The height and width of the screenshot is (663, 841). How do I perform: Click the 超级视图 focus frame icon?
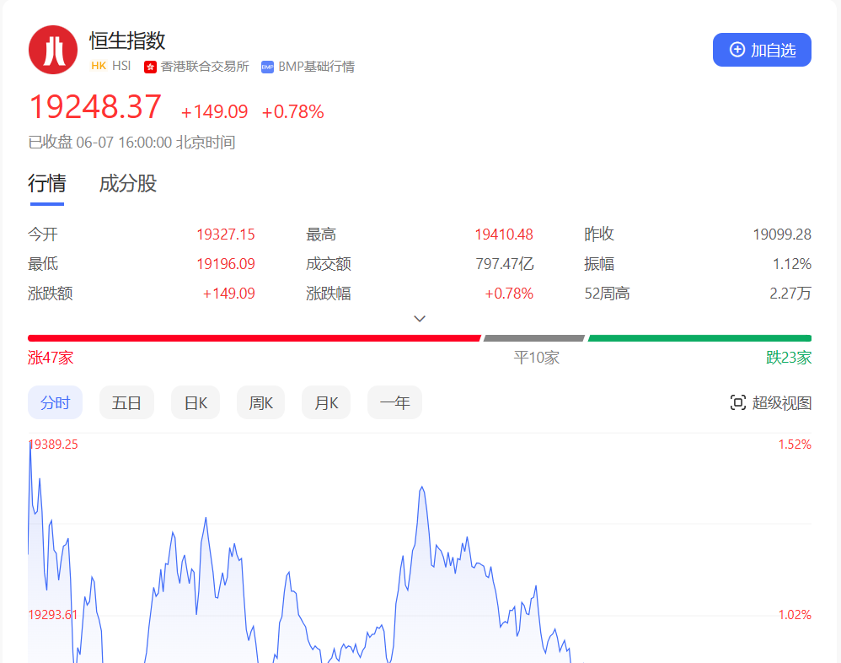[x=738, y=402]
